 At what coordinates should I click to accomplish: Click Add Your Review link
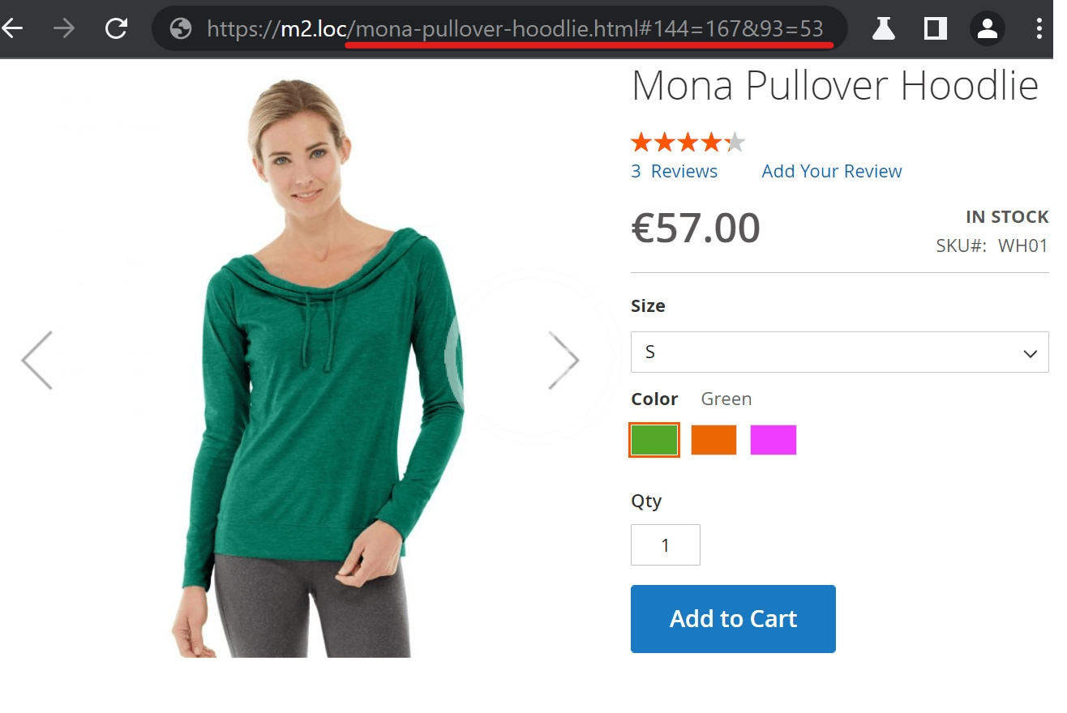(832, 172)
